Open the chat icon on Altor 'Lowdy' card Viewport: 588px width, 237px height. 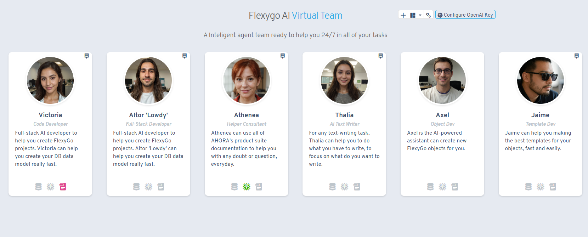click(185, 56)
